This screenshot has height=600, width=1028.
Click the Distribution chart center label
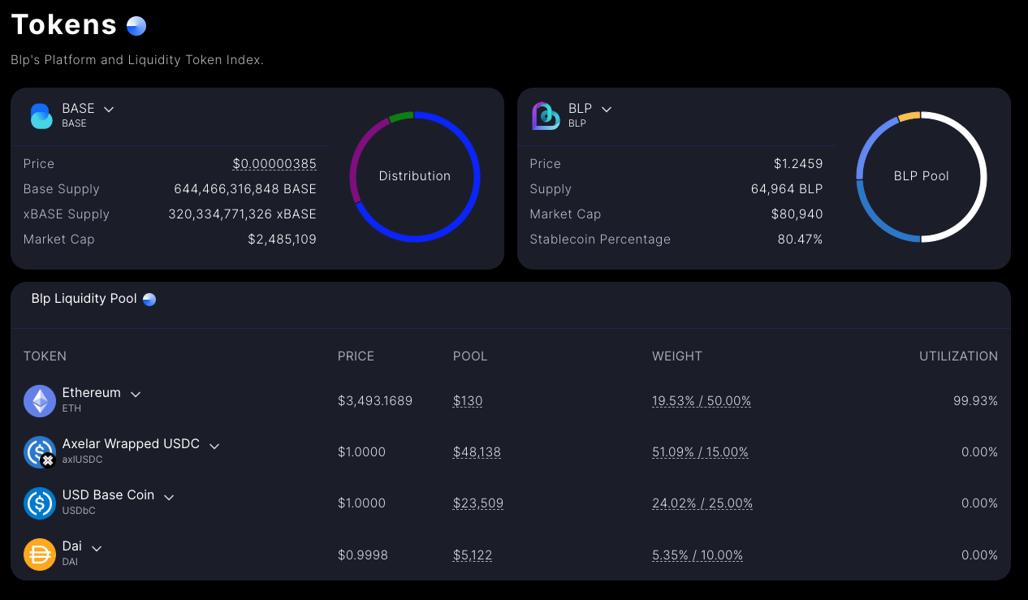[x=415, y=176]
